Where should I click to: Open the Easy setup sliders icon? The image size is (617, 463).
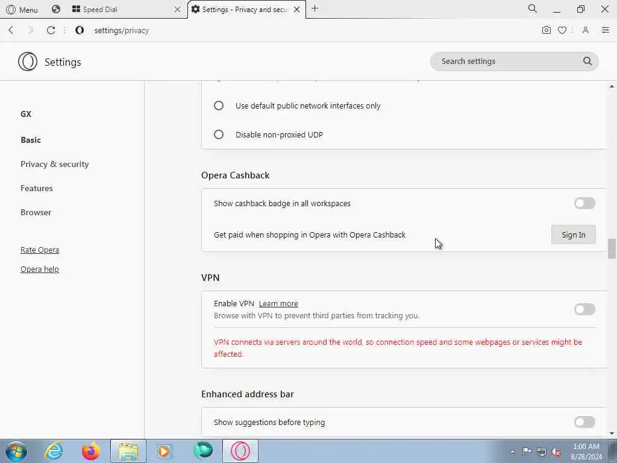click(606, 30)
